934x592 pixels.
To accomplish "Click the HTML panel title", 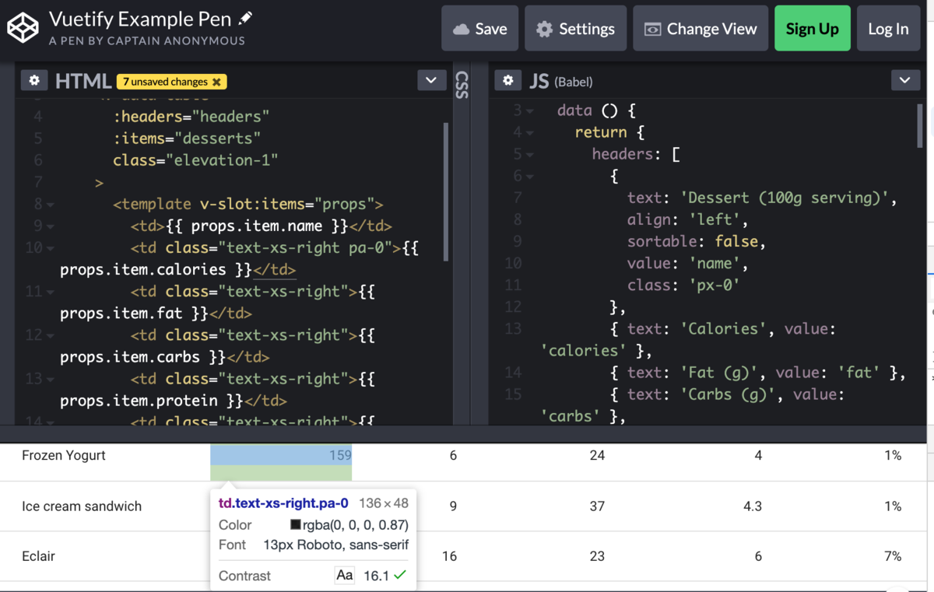I will (83, 81).
